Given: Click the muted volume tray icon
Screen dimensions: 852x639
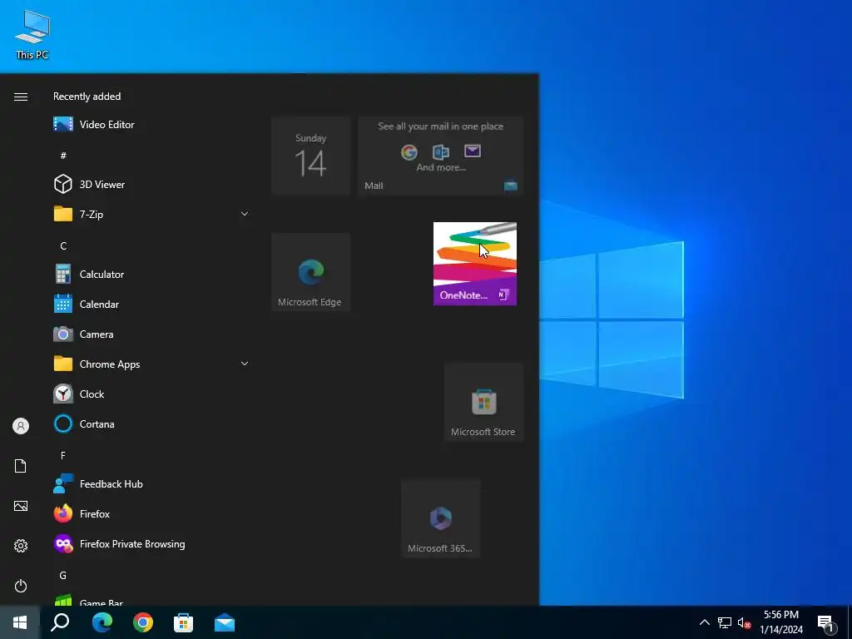Looking at the screenshot, I should pos(745,622).
